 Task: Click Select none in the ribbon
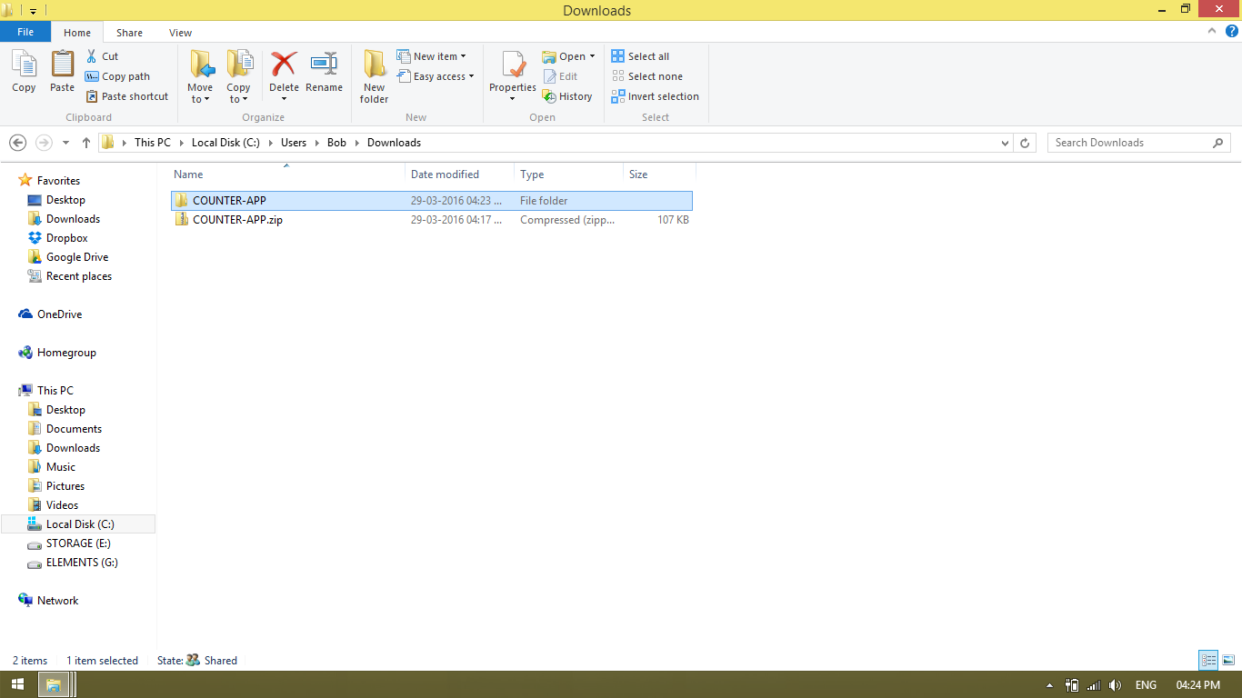(x=646, y=76)
